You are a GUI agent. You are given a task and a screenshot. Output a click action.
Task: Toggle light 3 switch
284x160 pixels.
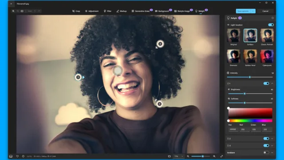pos(266,145)
